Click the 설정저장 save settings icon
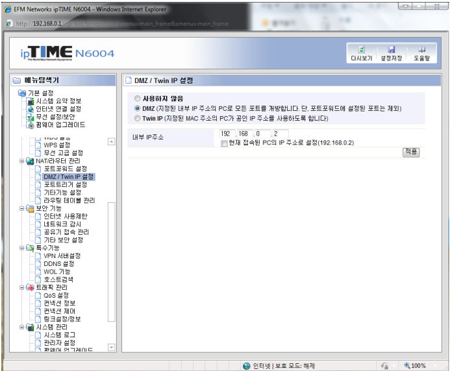The height and width of the screenshot is (371, 450). 392,49
